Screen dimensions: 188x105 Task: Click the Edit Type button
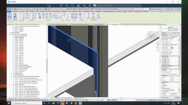pos(177,33)
